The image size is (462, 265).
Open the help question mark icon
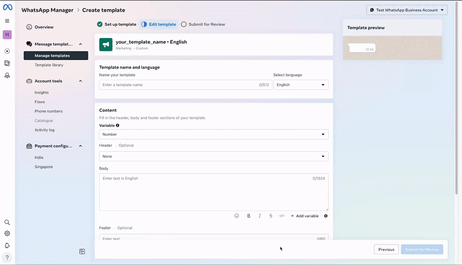click(7, 257)
